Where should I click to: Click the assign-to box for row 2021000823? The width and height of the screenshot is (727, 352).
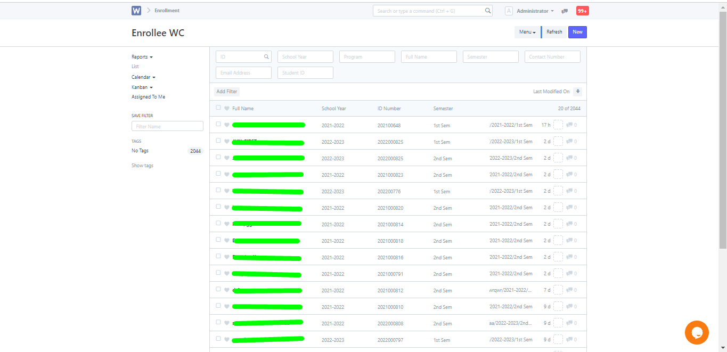558,175
